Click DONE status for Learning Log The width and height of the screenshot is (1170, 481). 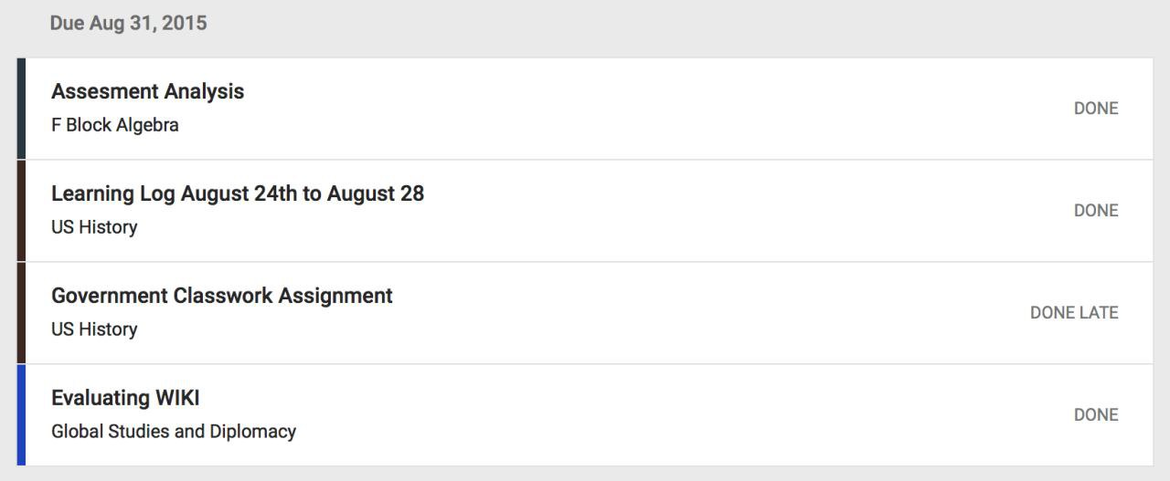[x=1095, y=211]
